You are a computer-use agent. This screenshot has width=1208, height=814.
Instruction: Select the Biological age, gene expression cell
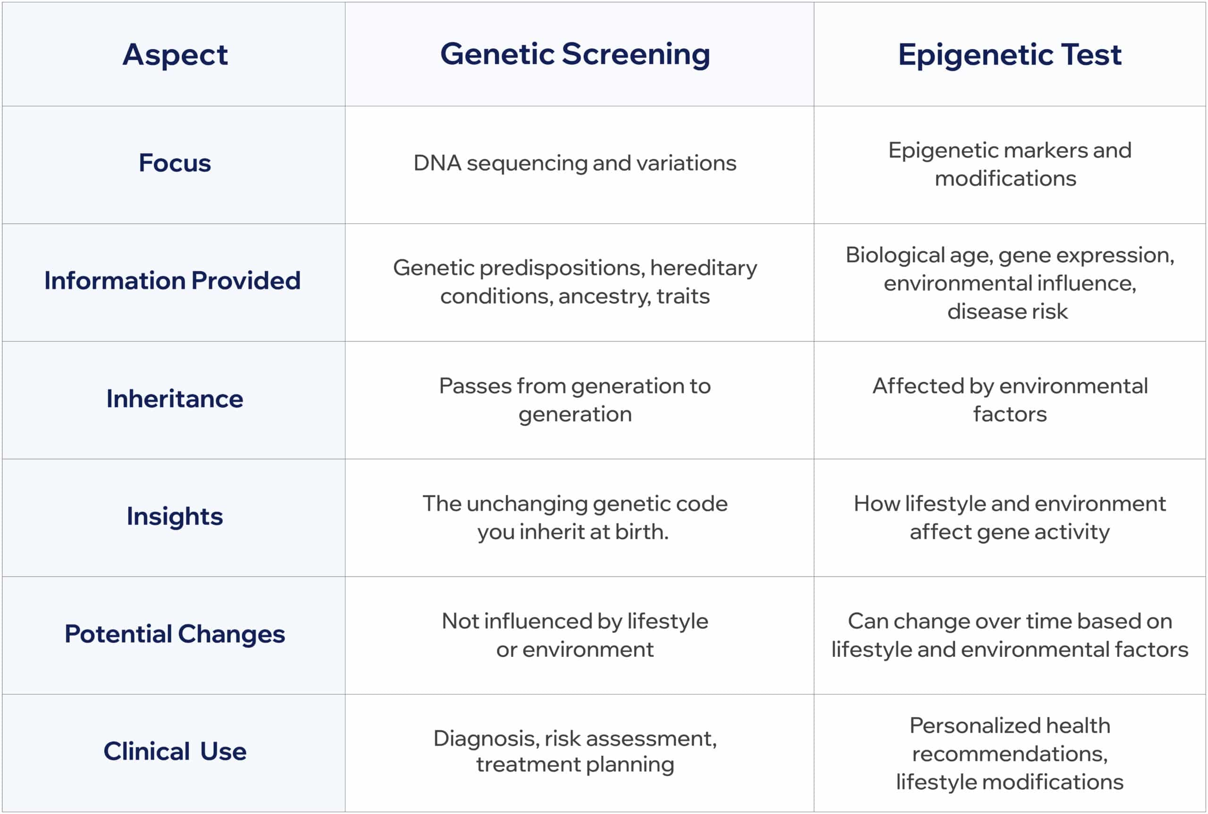(x=1010, y=283)
